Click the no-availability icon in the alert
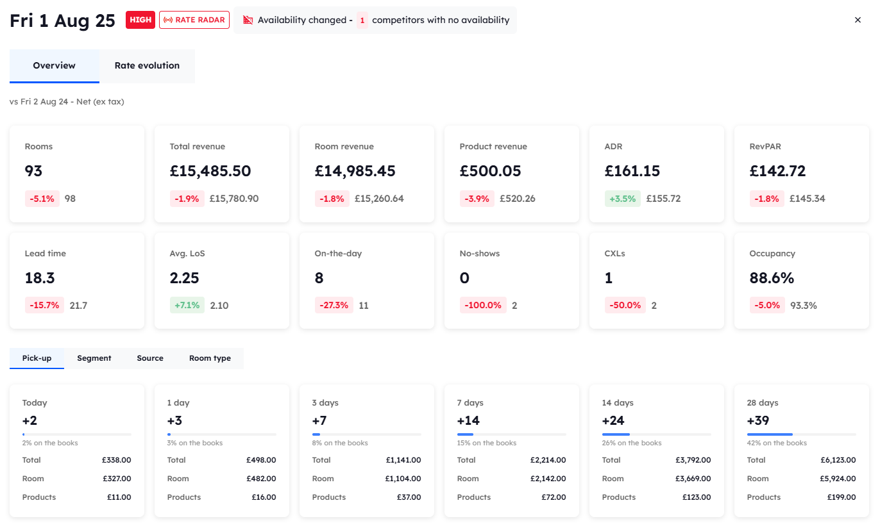 tap(248, 20)
